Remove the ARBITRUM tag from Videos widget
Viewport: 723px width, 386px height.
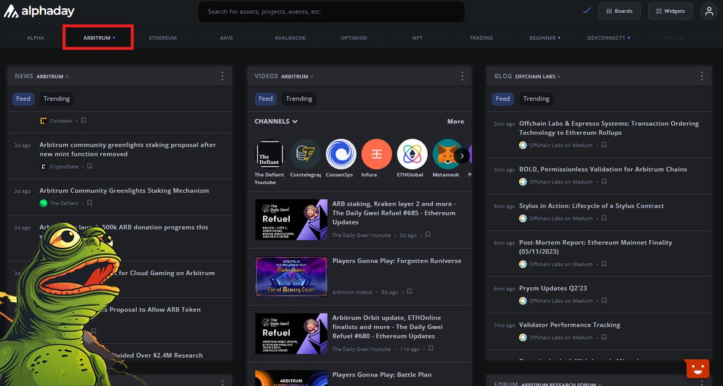312,76
